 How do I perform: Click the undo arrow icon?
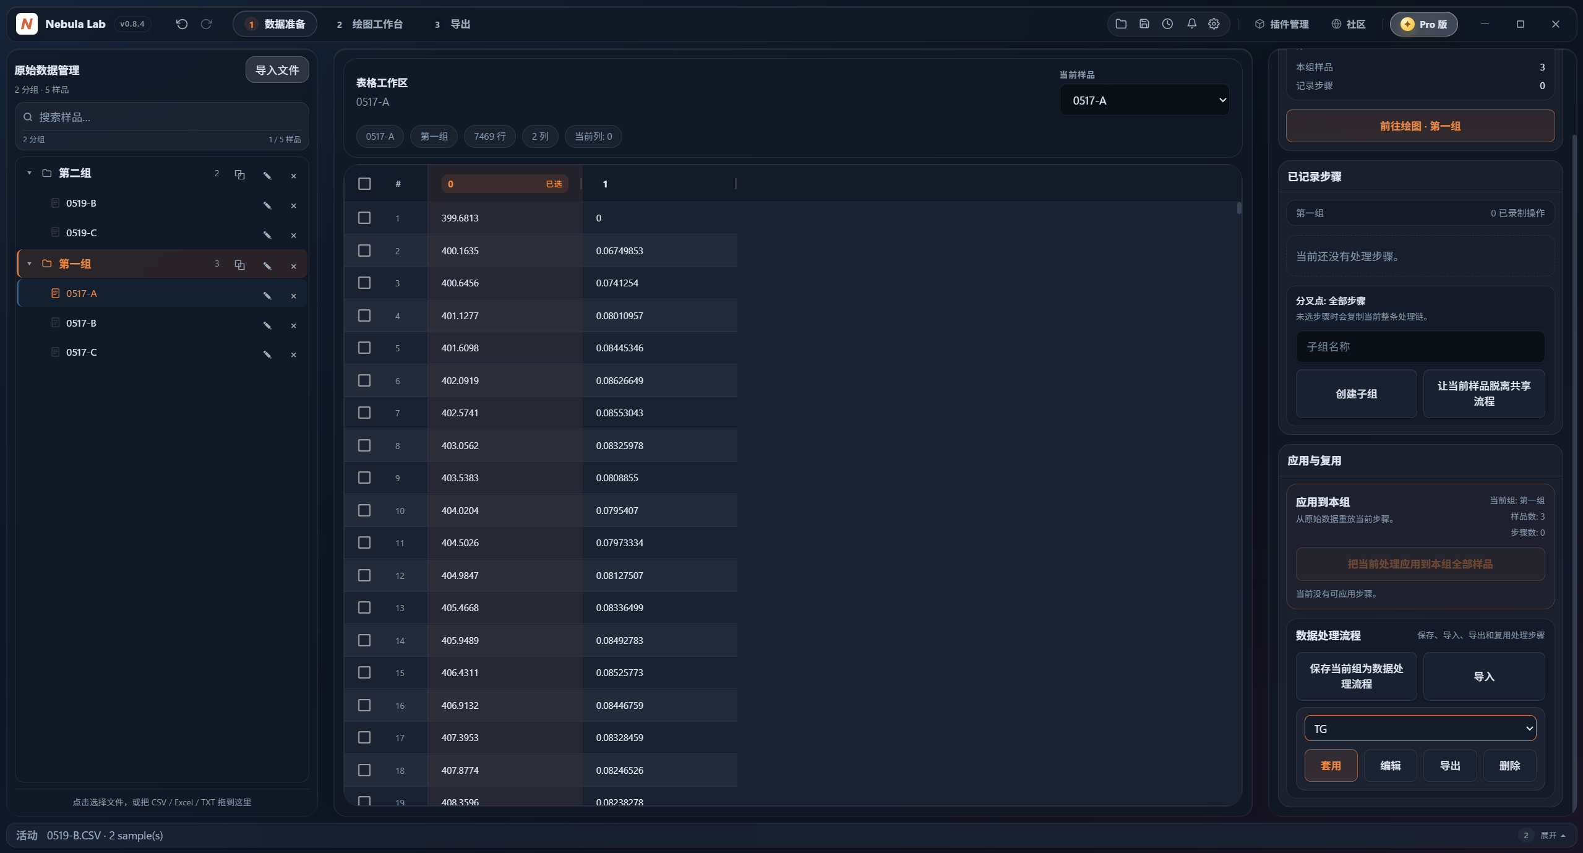point(182,24)
